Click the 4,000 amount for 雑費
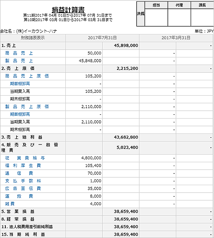Viewport: 214px width, 238px height. 95,204
